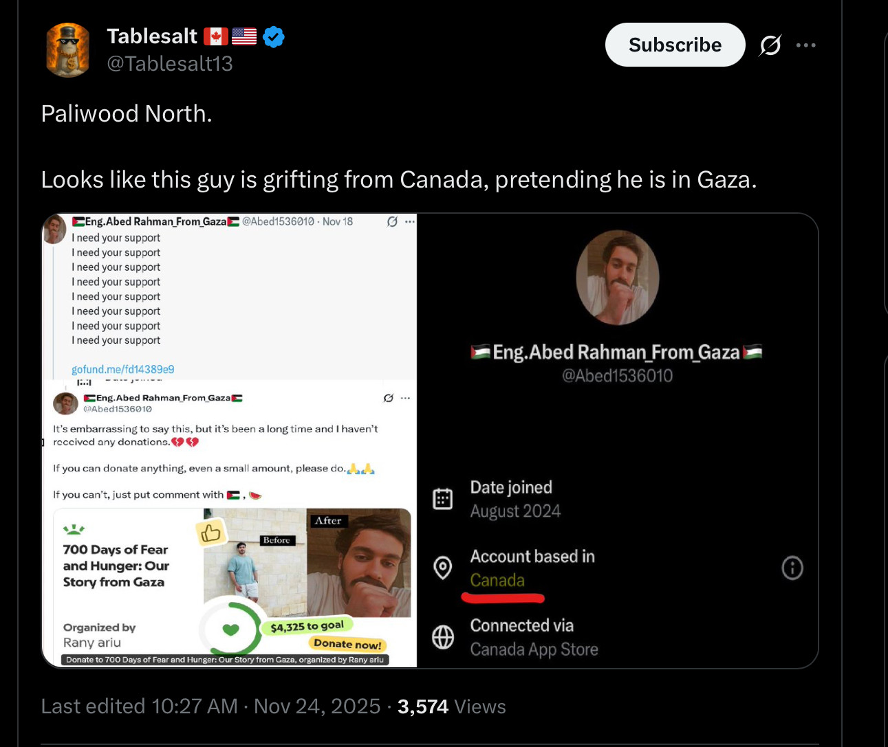The width and height of the screenshot is (888, 747).
Task: Click the location pin icon
Action: pos(442,568)
